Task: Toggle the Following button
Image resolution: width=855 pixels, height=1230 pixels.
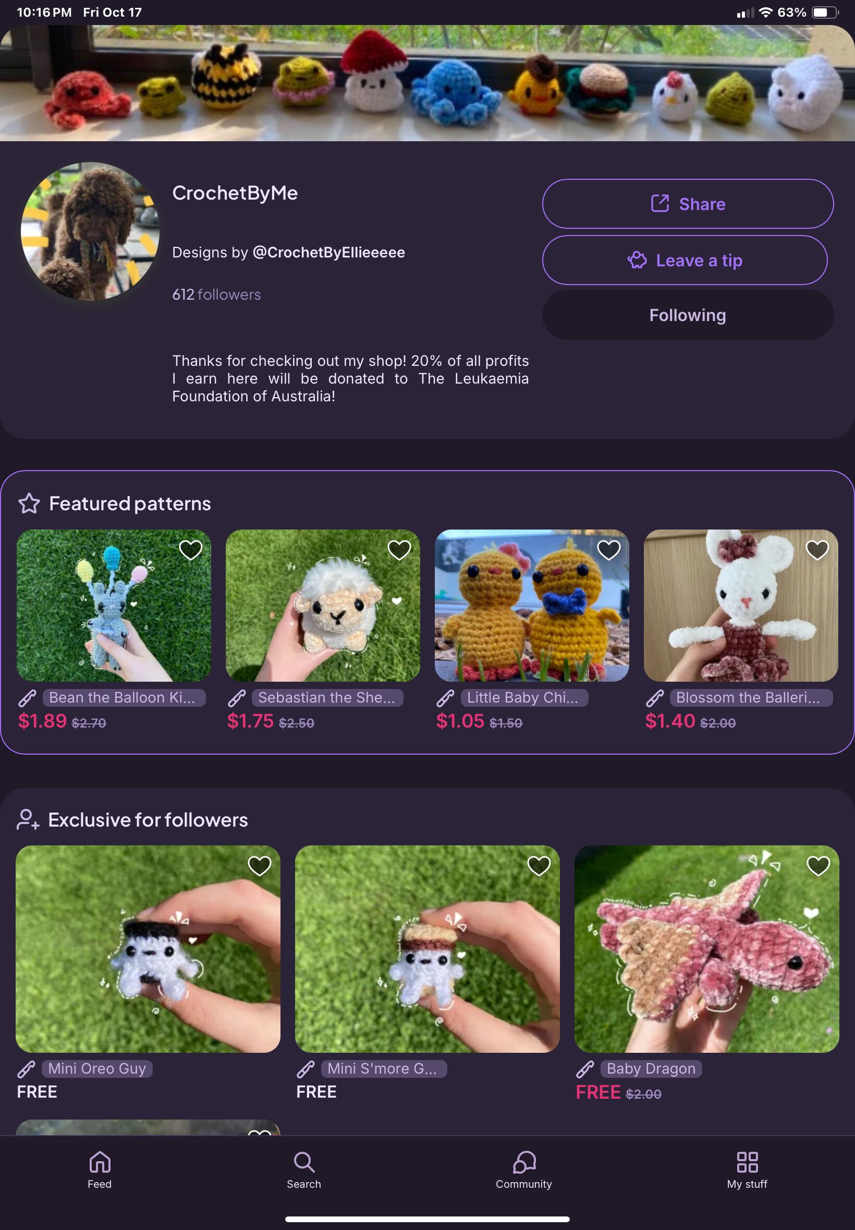Action: tap(688, 315)
